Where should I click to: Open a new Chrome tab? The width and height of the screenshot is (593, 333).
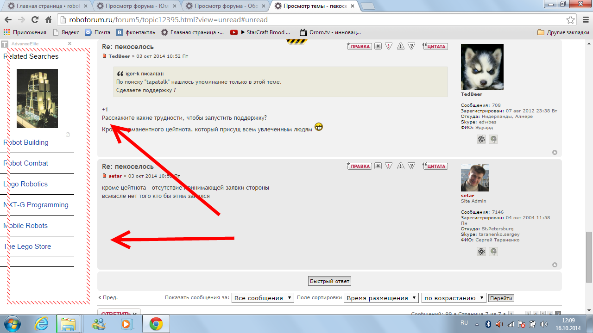click(x=367, y=6)
